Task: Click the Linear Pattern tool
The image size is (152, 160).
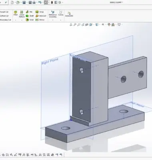Action: (22, 14)
